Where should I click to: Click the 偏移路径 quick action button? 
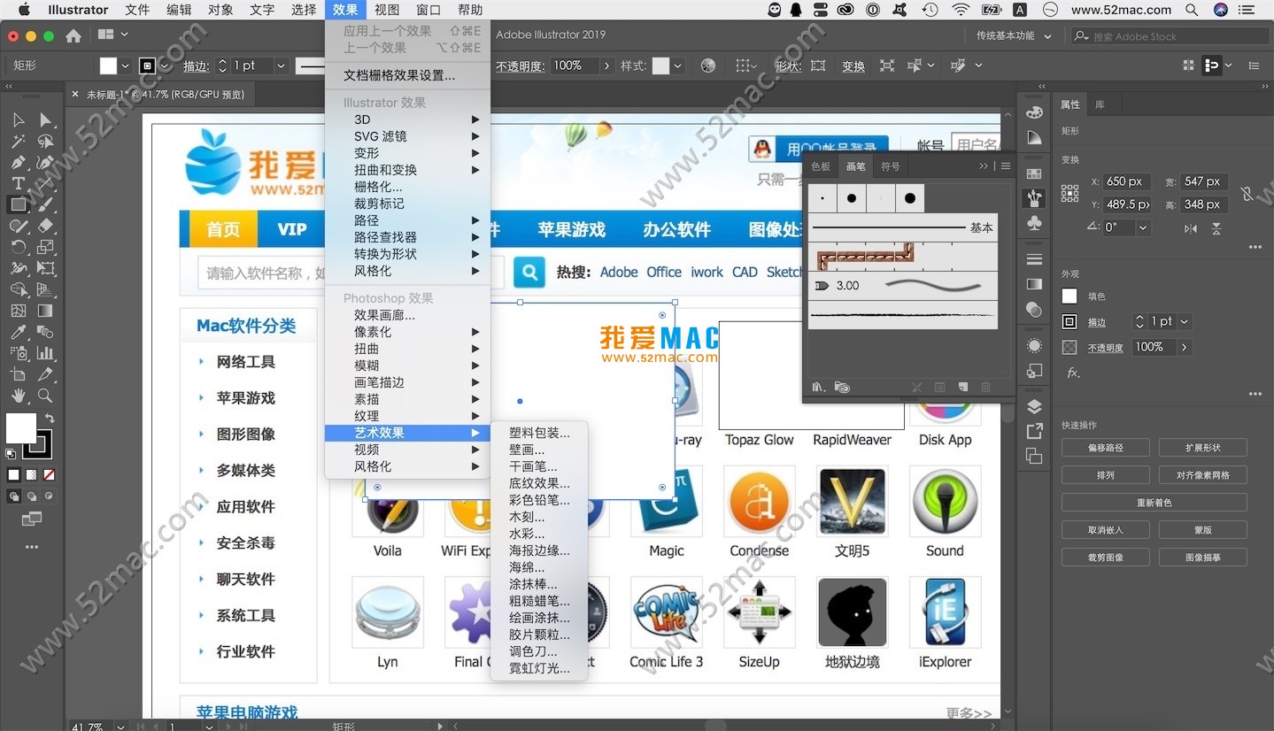point(1105,448)
